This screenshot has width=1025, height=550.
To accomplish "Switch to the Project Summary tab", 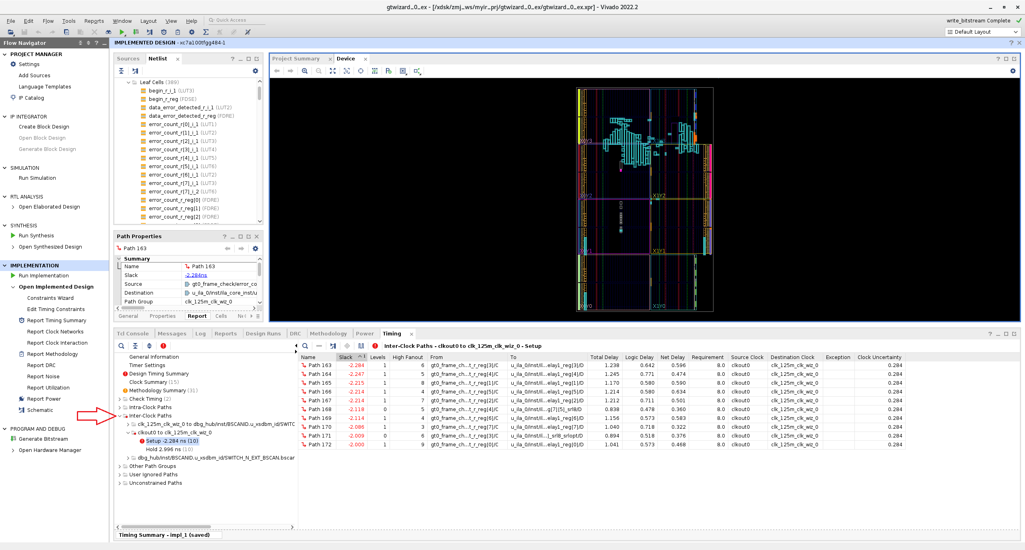I will coord(296,58).
